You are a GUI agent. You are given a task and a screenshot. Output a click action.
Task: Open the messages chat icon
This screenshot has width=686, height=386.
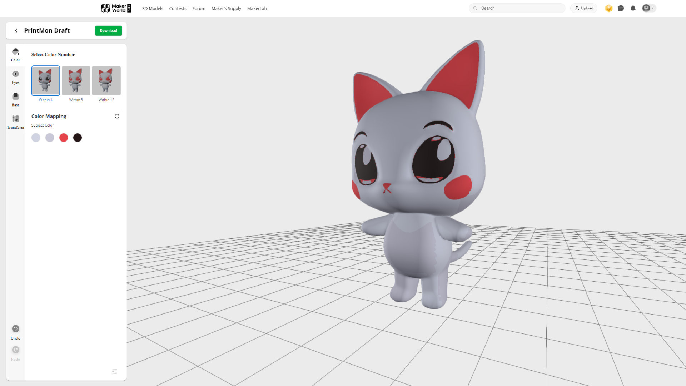[x=621, y=8]
